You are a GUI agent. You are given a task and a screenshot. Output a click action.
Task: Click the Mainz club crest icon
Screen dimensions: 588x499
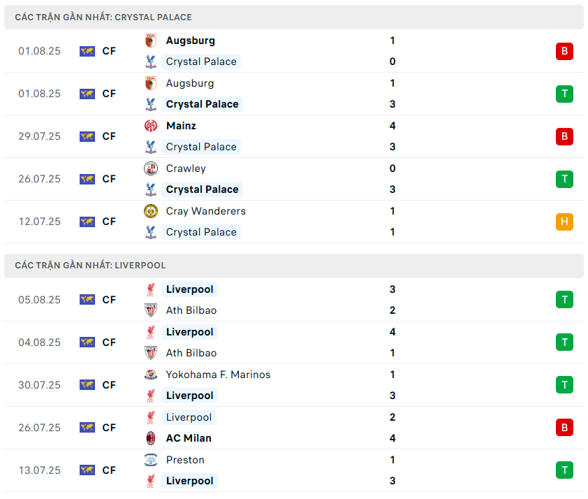(151, 126)
